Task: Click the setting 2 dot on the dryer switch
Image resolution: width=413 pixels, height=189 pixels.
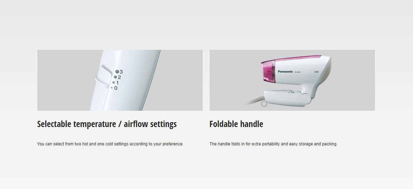Action: pyautogui.click(x=115, y=77)
